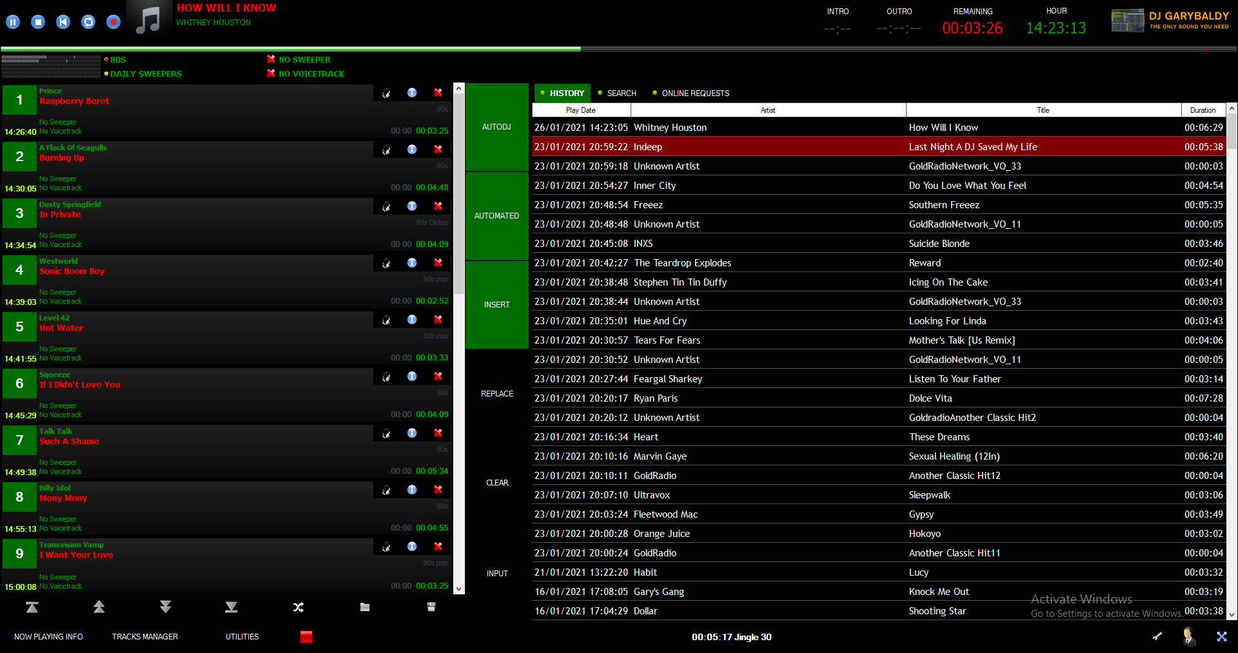Switch to the SEARCH tab
The width and height of the screenshot is (1238, 653).
(x=620, y=93)
